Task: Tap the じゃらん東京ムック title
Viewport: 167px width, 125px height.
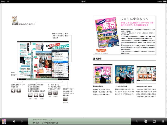Action: [x=134, y=19]
